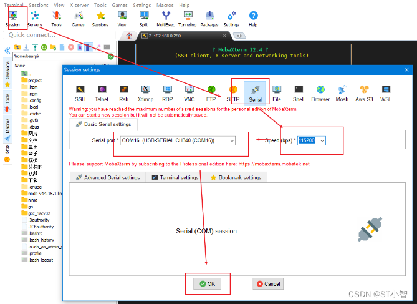Click the Split toolbar icon

pyautogui.click(x=144, y=19)
